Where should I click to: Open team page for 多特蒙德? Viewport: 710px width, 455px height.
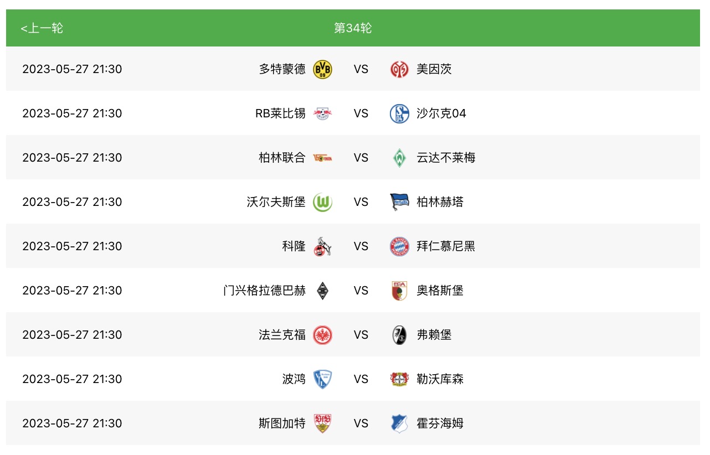282,69
